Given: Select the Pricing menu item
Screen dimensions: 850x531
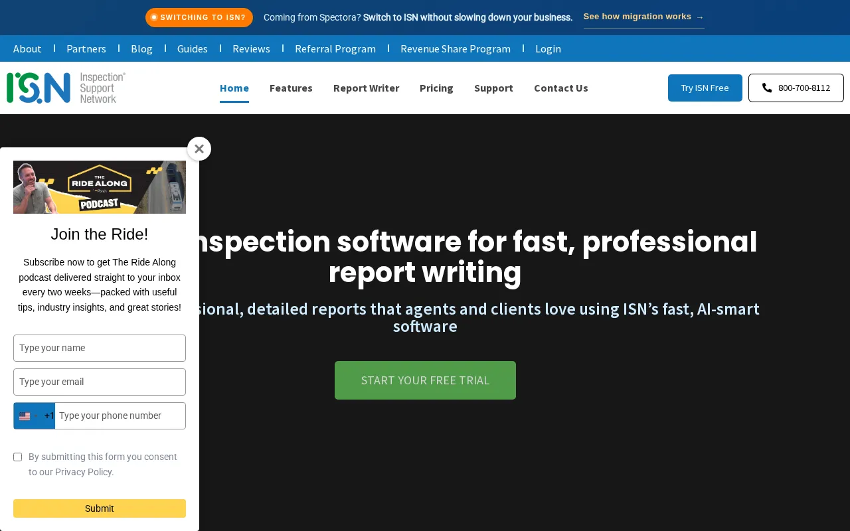Looking at the screenshot, I should pos(436,88).
